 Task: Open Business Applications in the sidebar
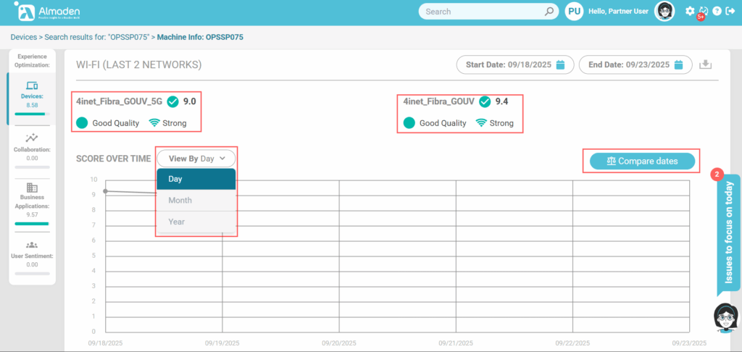32,200
